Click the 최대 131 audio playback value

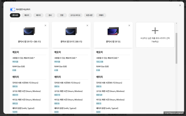tap(15, 95)
